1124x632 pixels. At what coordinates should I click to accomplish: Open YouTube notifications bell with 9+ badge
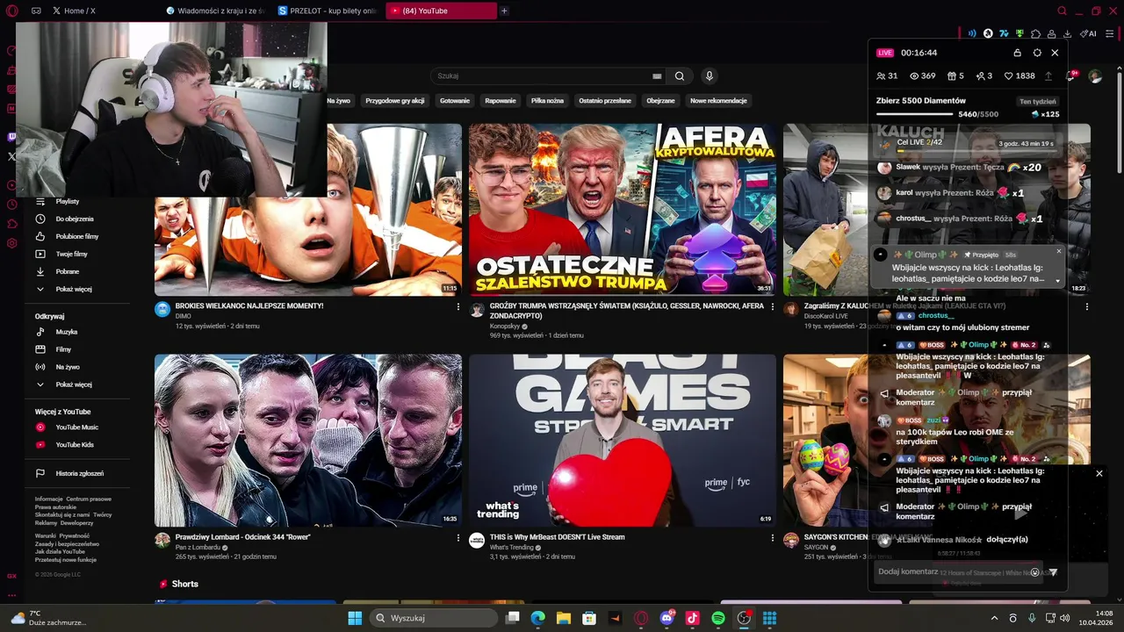pos(1070,76)
